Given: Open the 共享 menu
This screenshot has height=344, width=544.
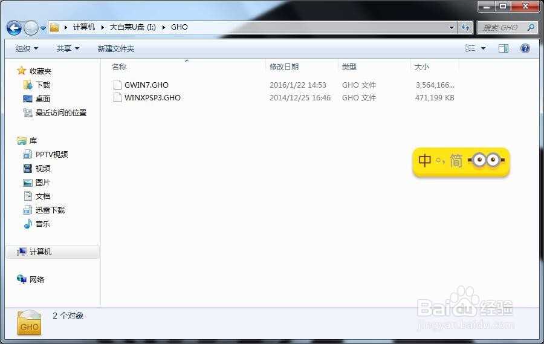Looking at the screenshot, I should tap(68, 48).
